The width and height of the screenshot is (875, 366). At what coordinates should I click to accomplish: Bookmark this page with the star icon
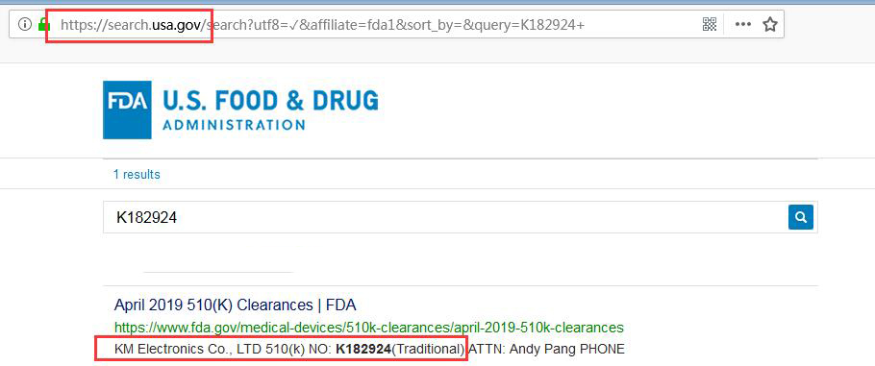point(770,24)
